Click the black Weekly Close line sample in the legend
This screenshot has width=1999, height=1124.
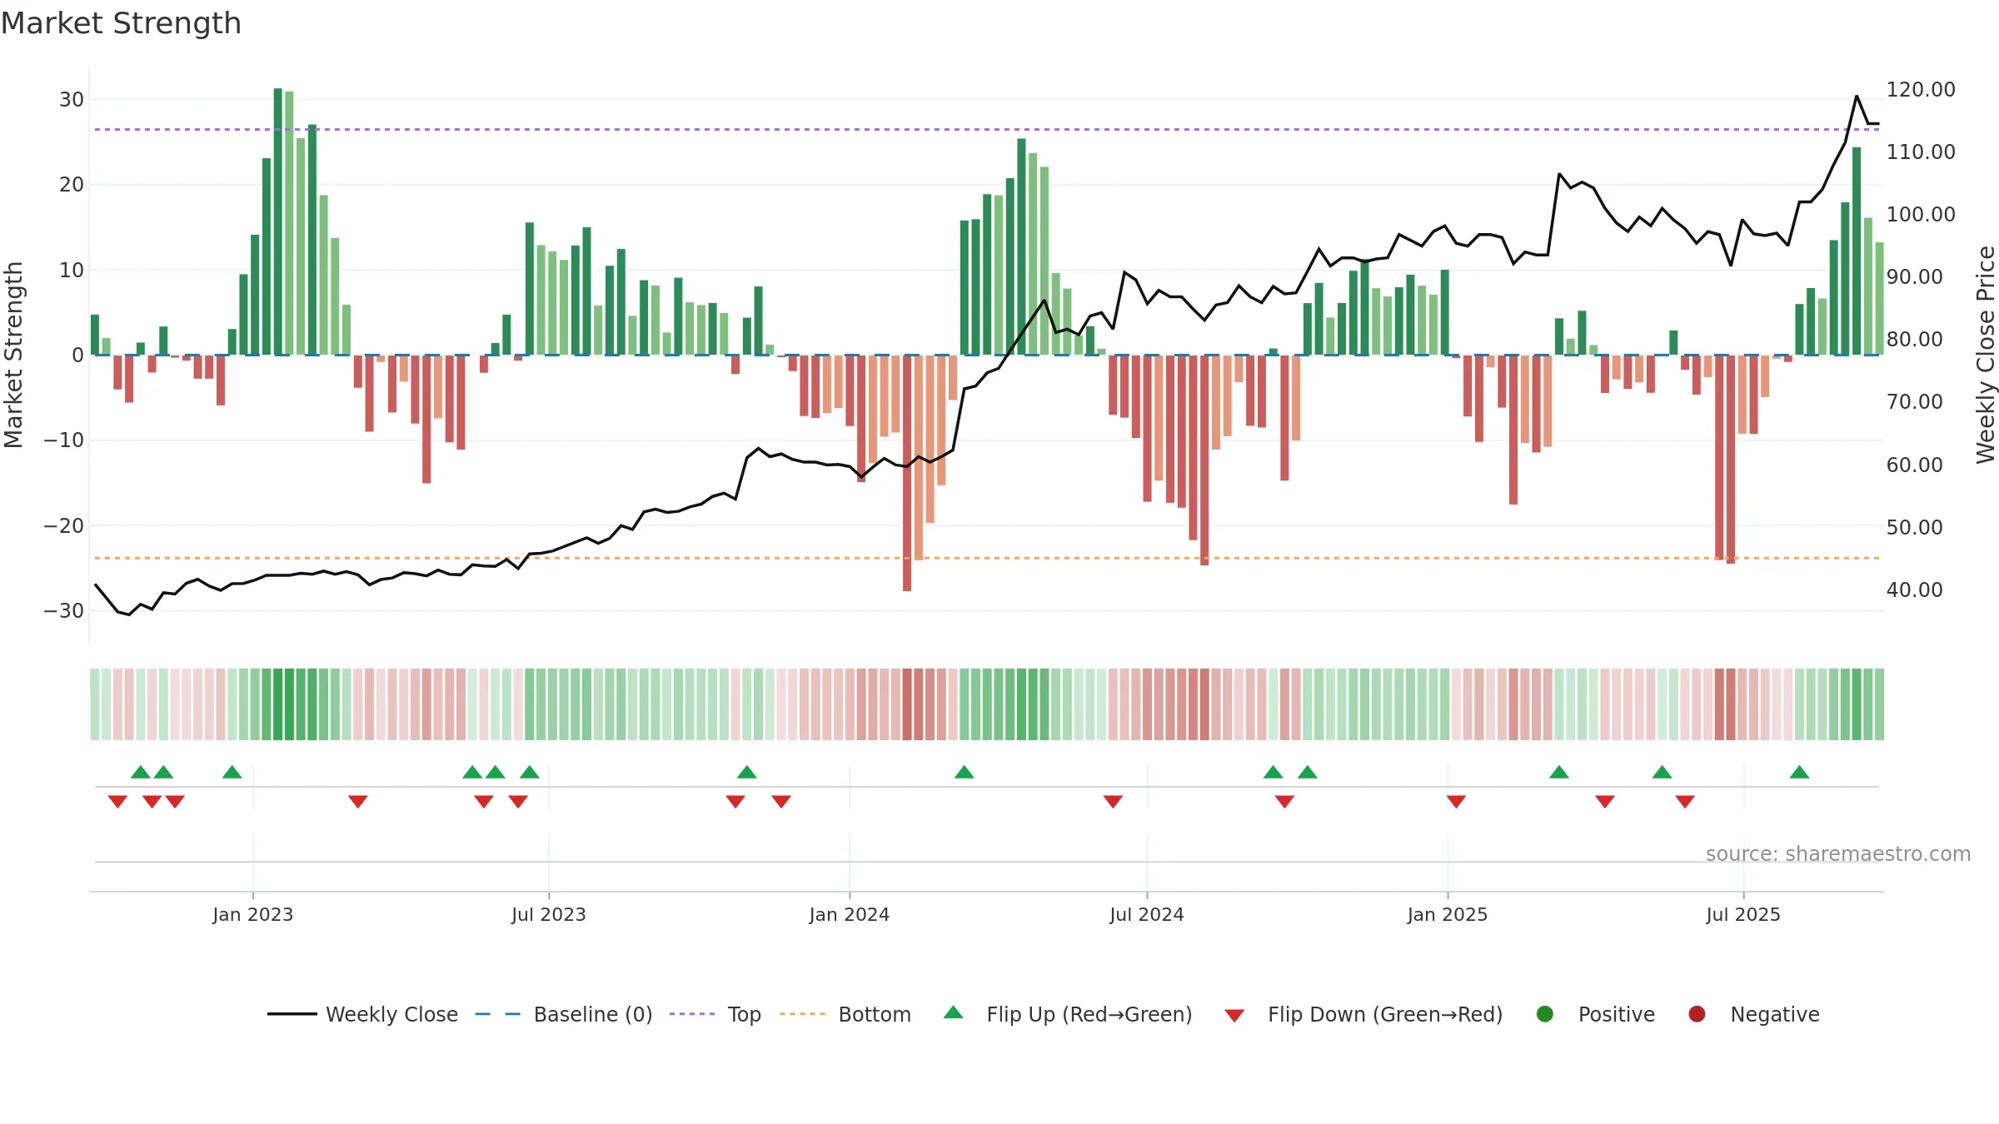292,1014
